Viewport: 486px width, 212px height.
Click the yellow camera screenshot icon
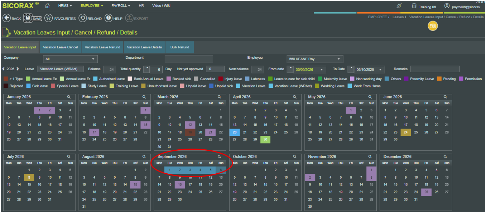pyautogui.click(x=433, y=26)
